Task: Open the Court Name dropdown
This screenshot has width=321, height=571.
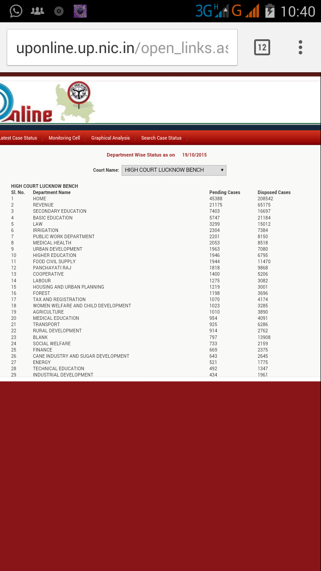Action: tap(174, 170)
